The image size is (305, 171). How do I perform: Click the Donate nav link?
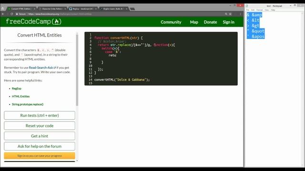tap(210, 22)
